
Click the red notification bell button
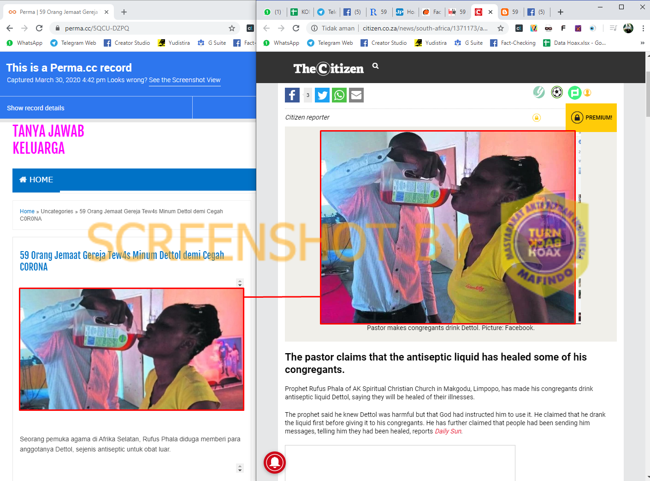point(275,463)
